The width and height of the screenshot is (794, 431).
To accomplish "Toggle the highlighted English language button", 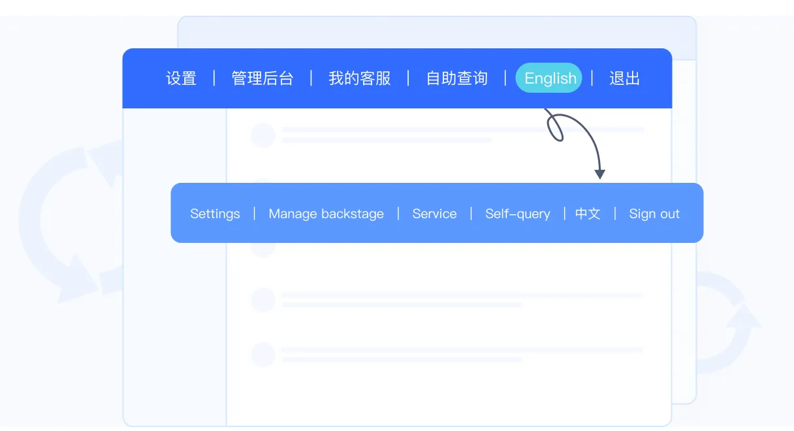I will [x=550, y=78].
